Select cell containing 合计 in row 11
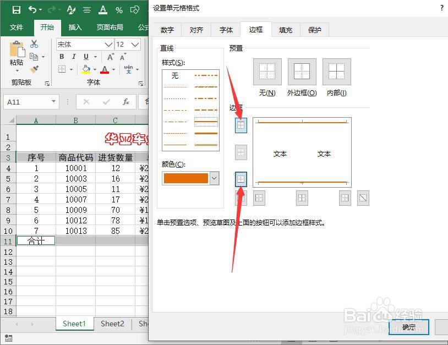Viewport: 448px width, 345px height. [36, 241]
